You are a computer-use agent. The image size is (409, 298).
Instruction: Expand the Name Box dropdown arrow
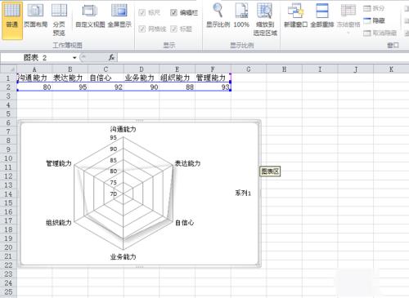[x=74, y=58]
